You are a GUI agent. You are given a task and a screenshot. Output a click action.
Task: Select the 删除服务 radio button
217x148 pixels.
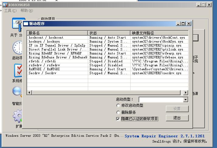[x=118, y=112]
